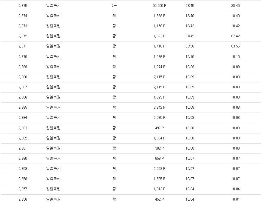Click row number 2,375
The width and height of the screenshot is (261, 206).
point(23,6)
